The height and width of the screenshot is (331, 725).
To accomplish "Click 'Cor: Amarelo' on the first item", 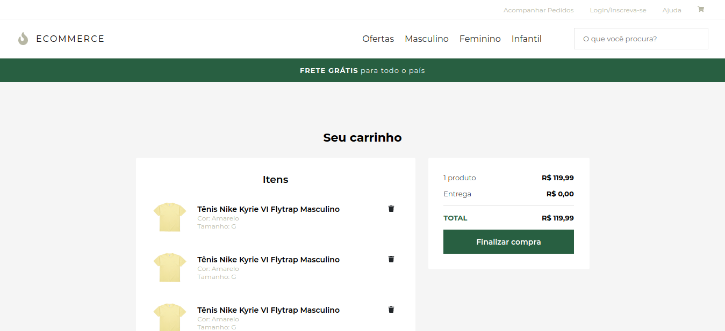I will pos(218,218).
